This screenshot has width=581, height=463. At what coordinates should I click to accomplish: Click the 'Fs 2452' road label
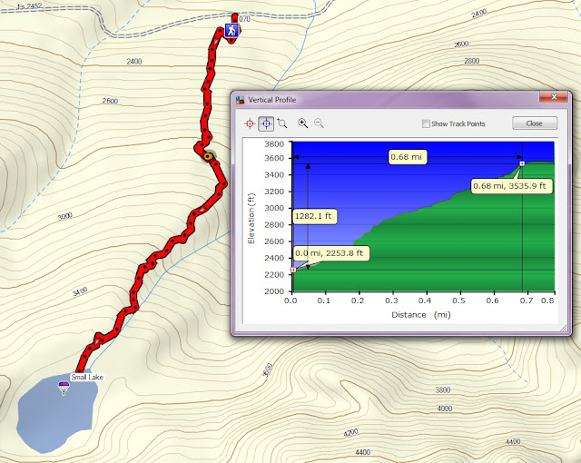30,6
